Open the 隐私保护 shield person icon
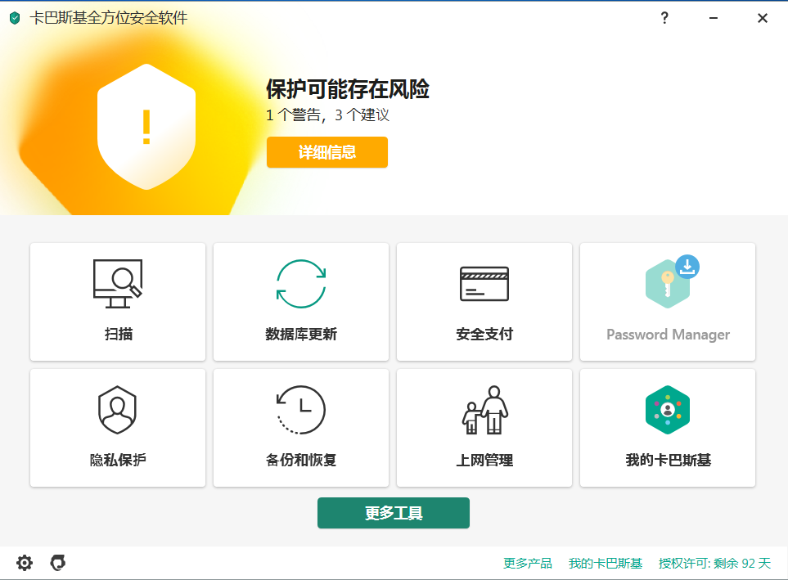 point(117,410)
